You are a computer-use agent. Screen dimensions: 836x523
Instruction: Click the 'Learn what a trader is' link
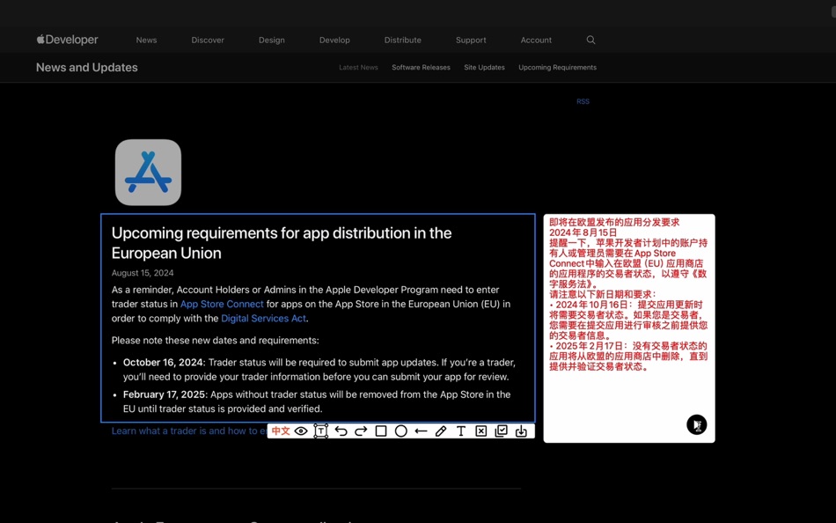(x=189, y=431)
